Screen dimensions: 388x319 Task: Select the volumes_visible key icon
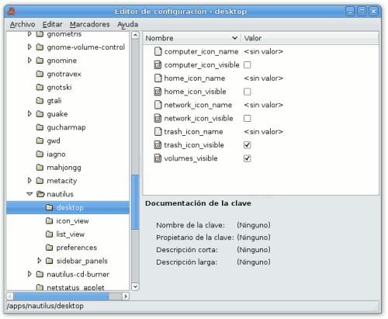(158, 158)
